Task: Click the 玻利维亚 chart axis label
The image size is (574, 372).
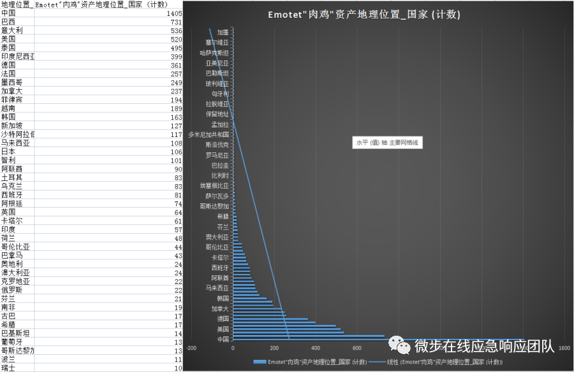Action: click(217, 83)
